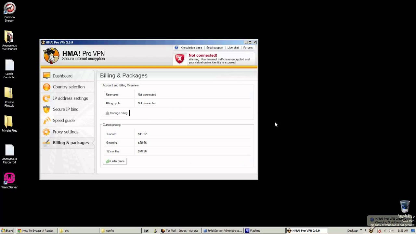
Task: Switch to the hMailServer Administrator task
Action: [222, 231]
